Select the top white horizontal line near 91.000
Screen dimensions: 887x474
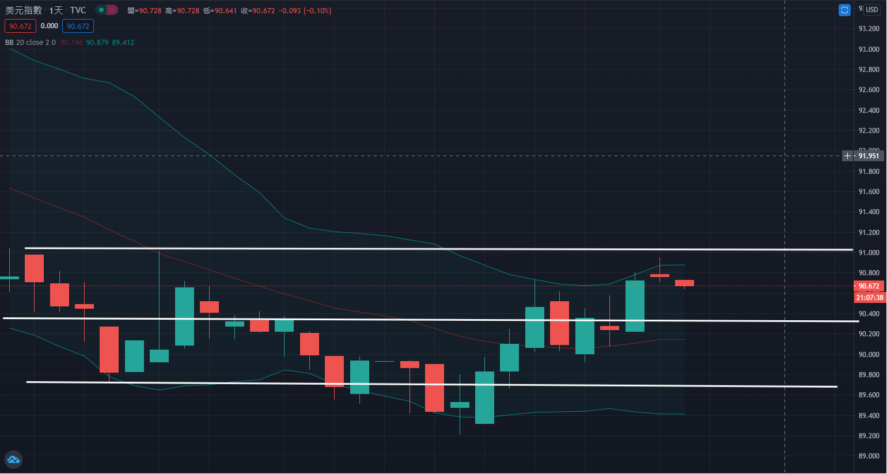[403, 249]
